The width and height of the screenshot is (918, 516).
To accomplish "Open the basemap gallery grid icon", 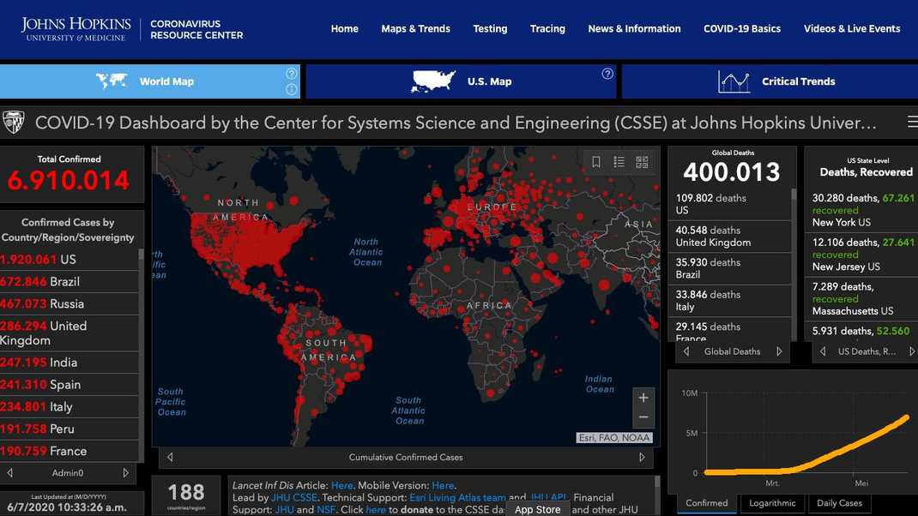I will click(x=642, y=162).
